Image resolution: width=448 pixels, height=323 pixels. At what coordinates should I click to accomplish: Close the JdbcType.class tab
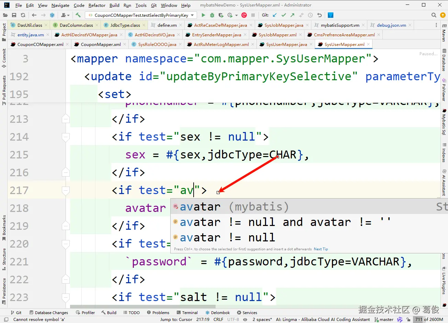pos(144,25)
